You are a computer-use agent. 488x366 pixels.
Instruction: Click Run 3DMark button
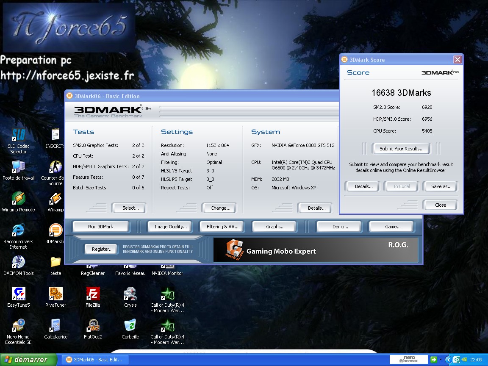[100, 227]
